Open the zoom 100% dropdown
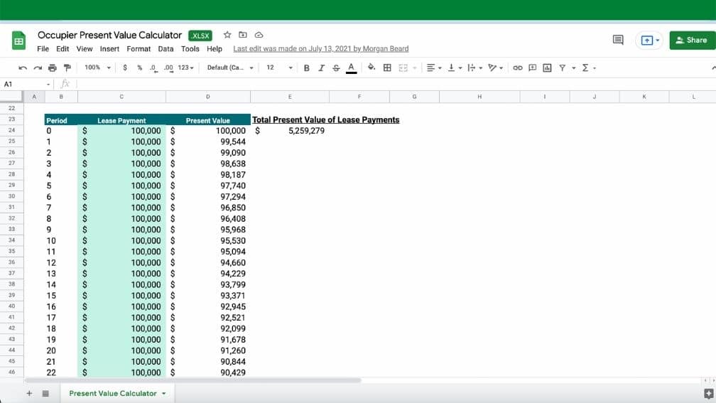 (97, 68)
